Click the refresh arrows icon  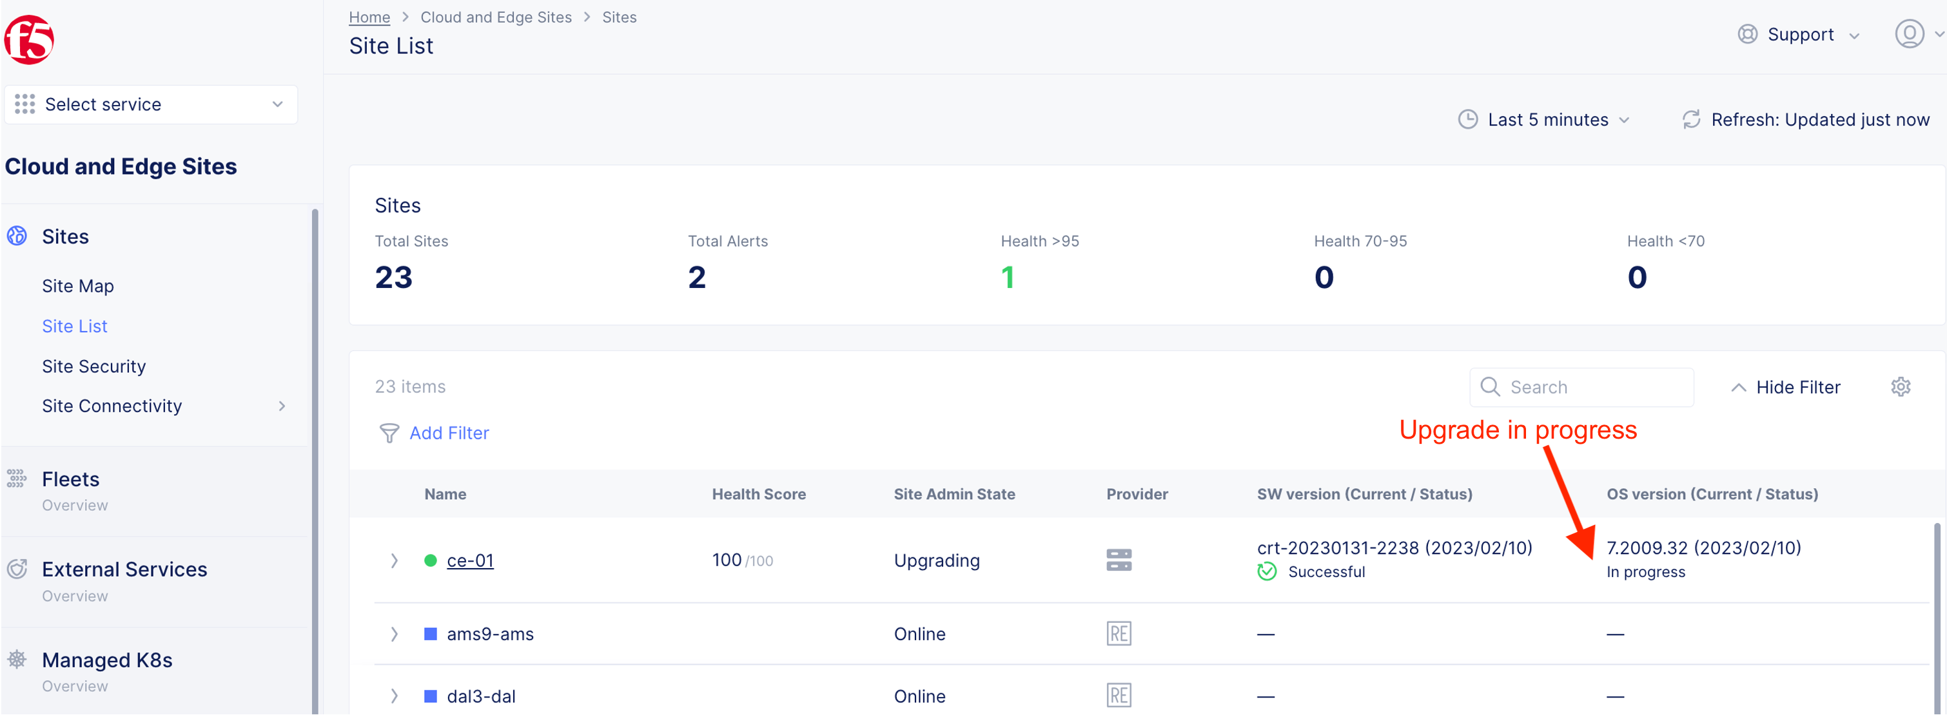tap(1691, 119)
